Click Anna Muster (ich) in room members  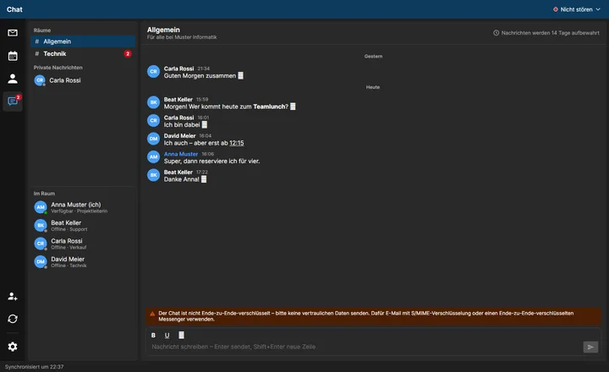coord(83,207)
